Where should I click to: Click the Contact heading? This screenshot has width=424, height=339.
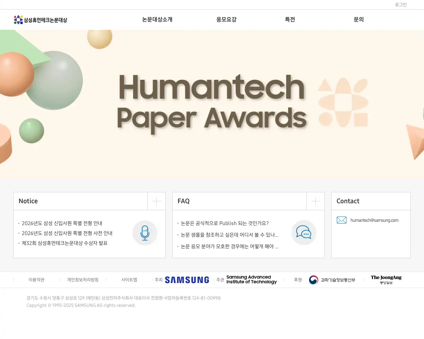pos(348,201)
